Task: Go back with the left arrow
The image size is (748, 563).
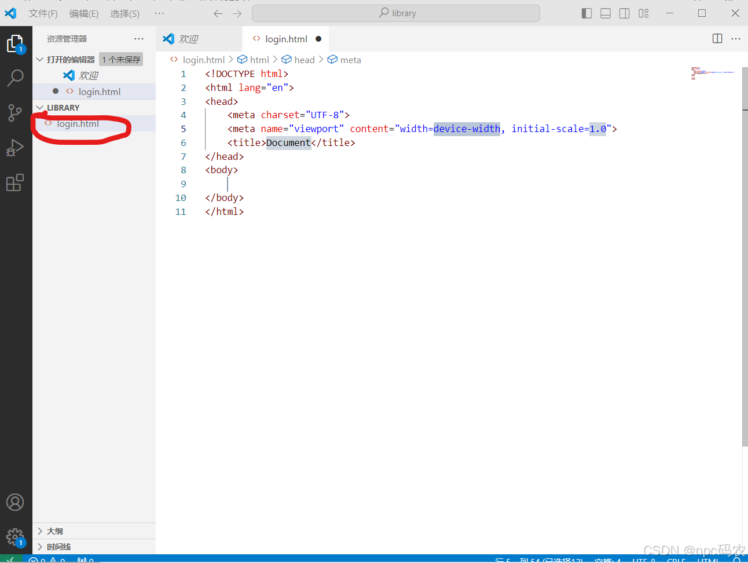Action: point(218,13)
